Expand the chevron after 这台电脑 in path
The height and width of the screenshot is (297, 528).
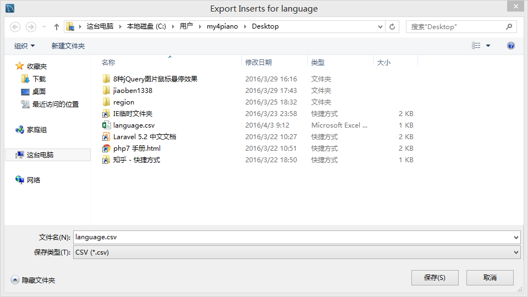pyautogui.click(x=120, y=26)
